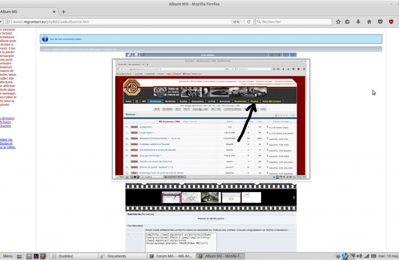
Task: Bookmark this page with the star icon
Action: [338, 22]
